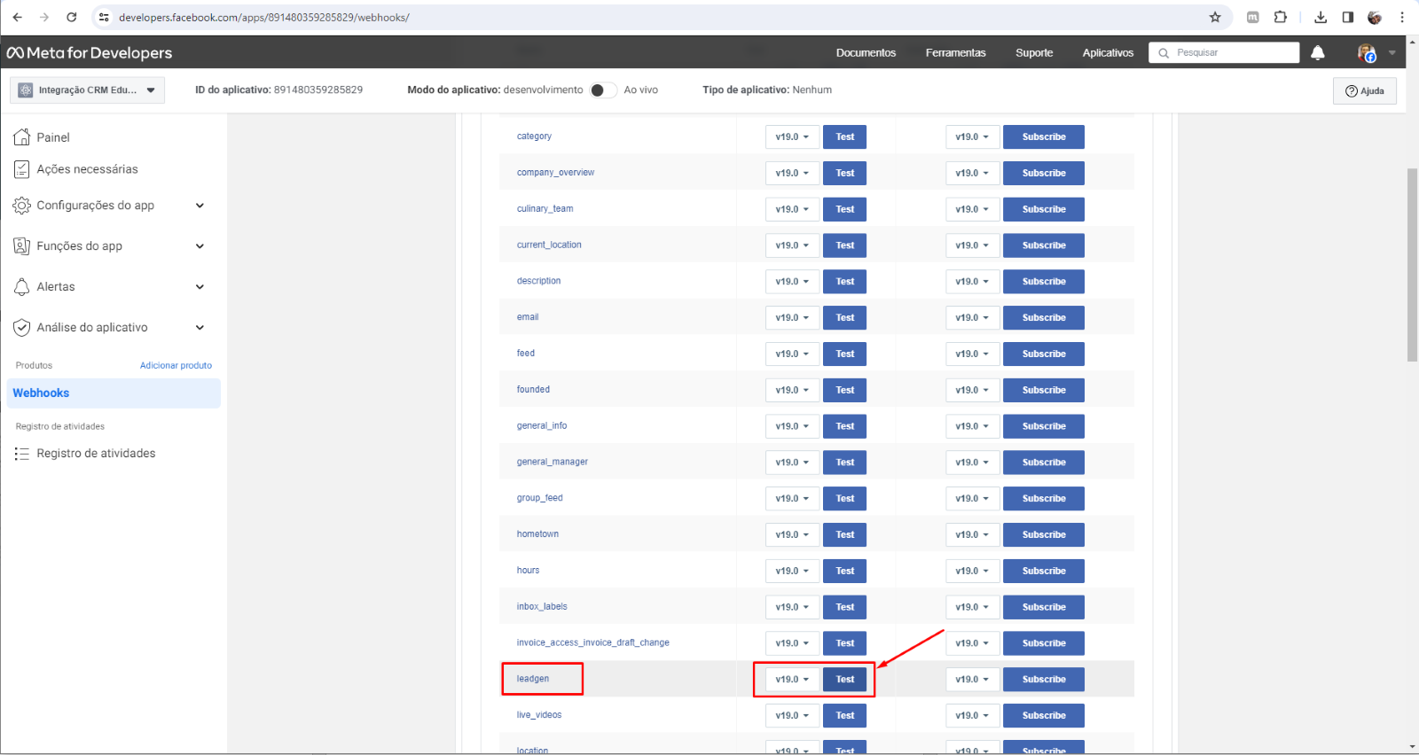Click the description field name
This screenshot has height=755, width=1419.
[x=538, y=281]
